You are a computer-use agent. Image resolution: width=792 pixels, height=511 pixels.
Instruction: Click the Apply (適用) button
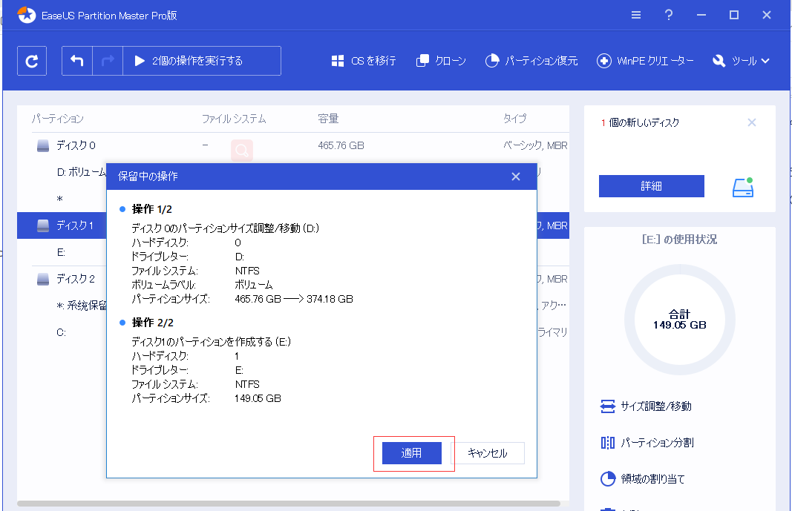pyautogui.click(x=412, y=453)
